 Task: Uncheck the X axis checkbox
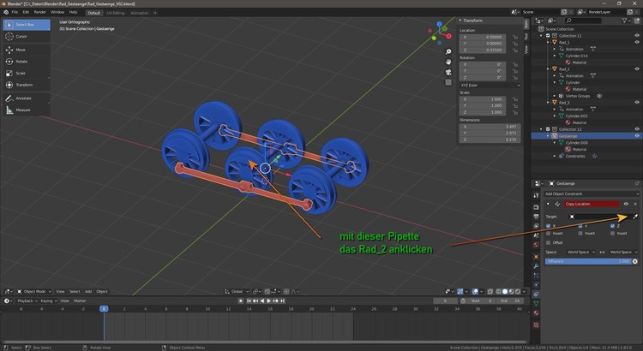click(550, 226)
